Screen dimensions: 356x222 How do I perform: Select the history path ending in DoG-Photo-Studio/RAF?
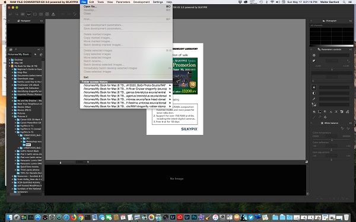[x=126, y=85]
